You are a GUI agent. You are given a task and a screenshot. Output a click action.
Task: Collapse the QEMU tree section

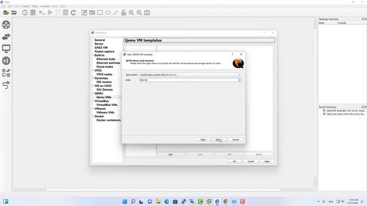pos(93,93)
